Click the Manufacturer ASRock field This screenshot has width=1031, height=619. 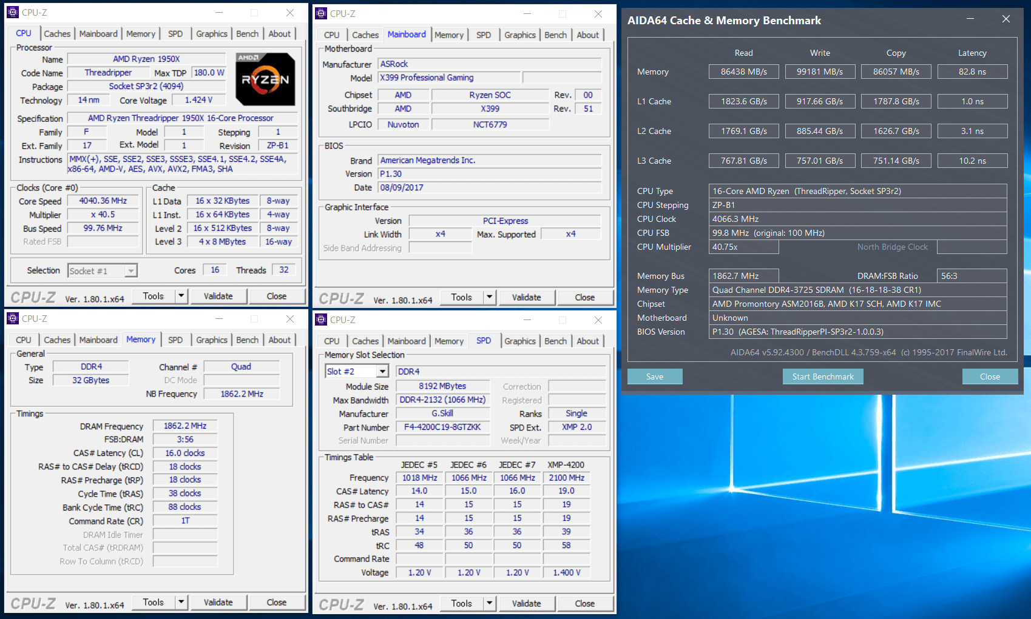point(490,64)
